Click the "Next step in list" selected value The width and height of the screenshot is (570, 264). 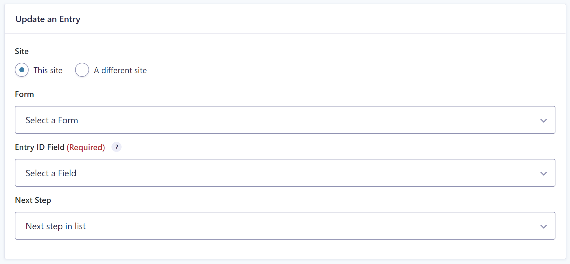[56, 226]
